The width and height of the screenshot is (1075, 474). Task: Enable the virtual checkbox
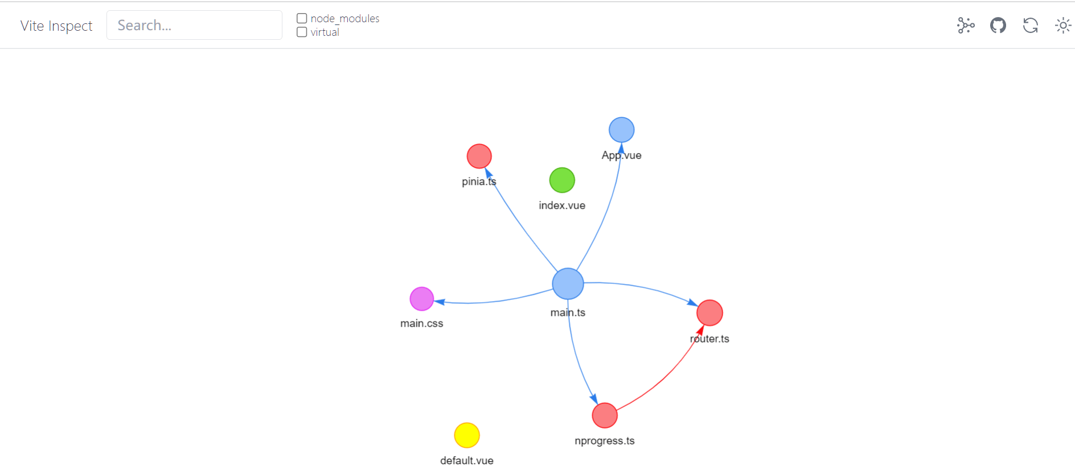pyautogui.click(x=302, y=32)
